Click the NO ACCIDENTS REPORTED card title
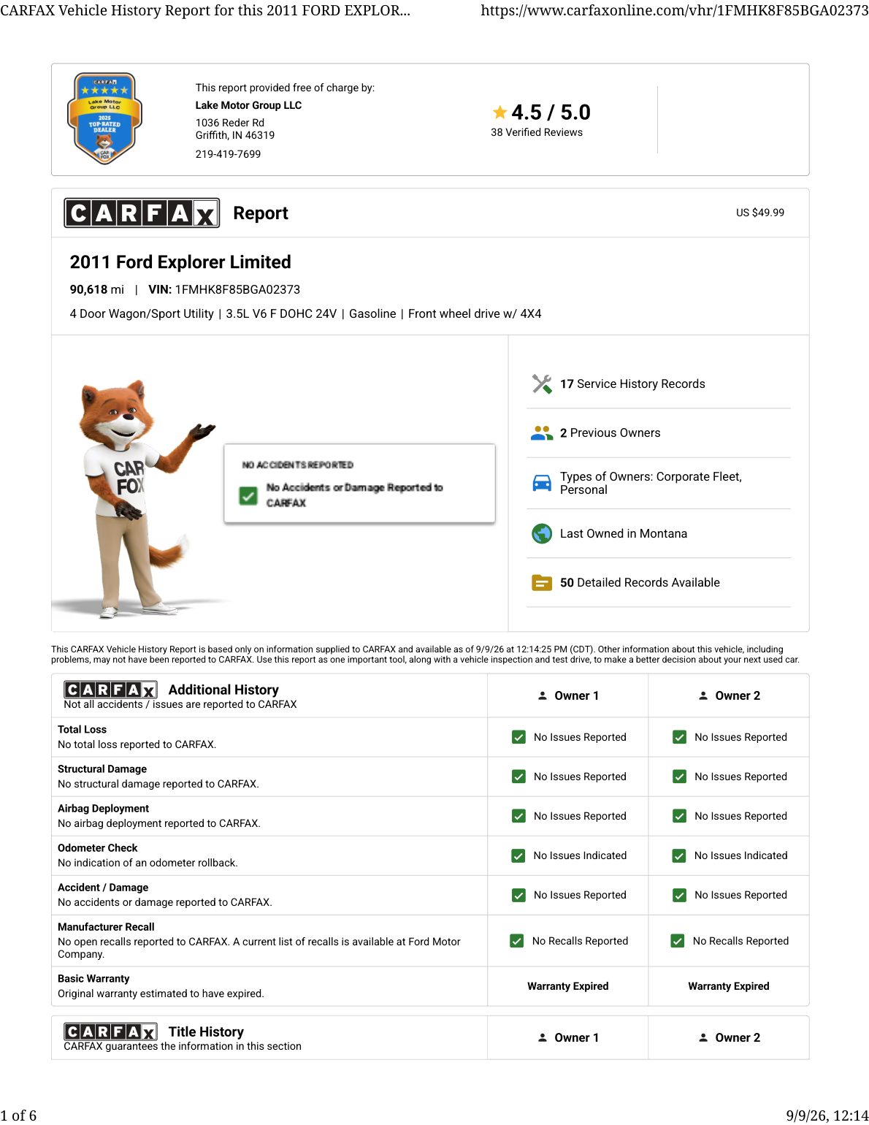869x1125 pixels. tap(298, 465)
